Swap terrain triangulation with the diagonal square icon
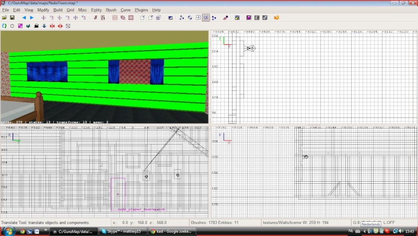Screen dimensions: 418x236 coord(68,26)
